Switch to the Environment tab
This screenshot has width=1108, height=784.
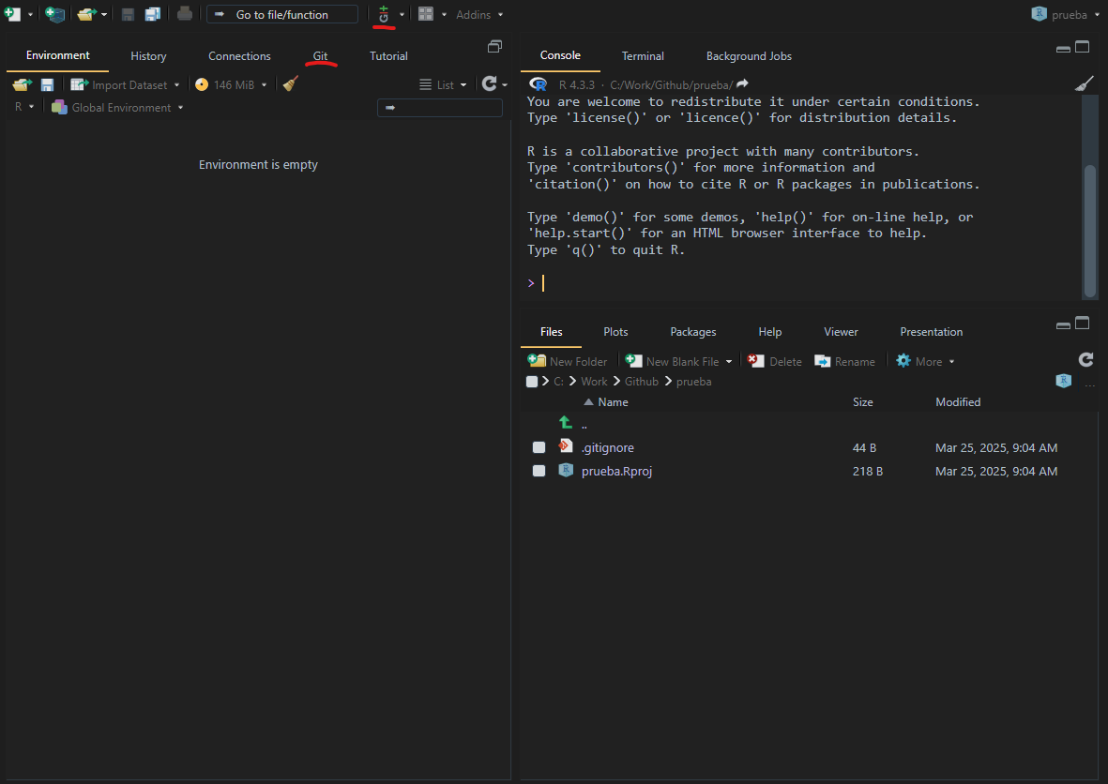point(58,55)
